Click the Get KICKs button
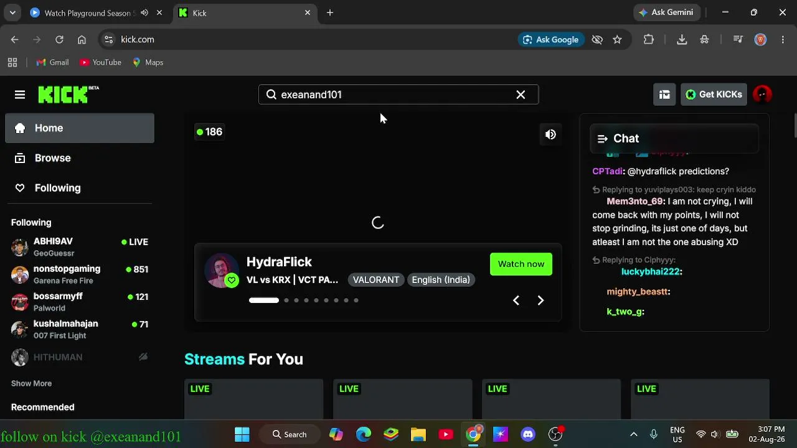The height and width of the screenshot is (448, 797). coord(714,95)
